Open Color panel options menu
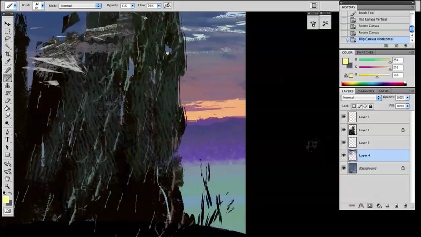421x237 pixels. point(412,52)
